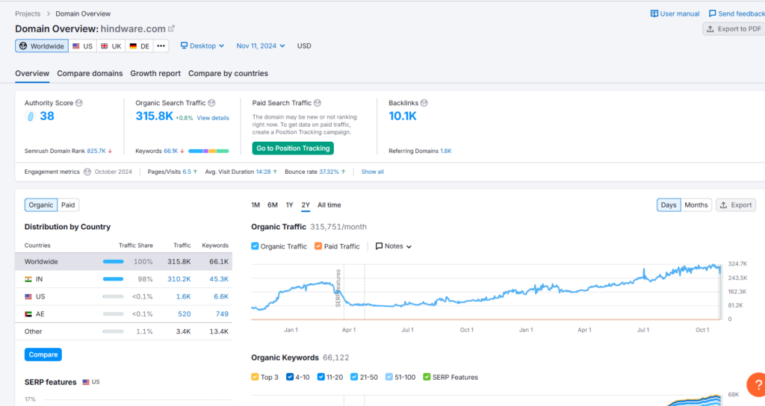
Task: Switch chart to Days view
Action: (669, 204)
